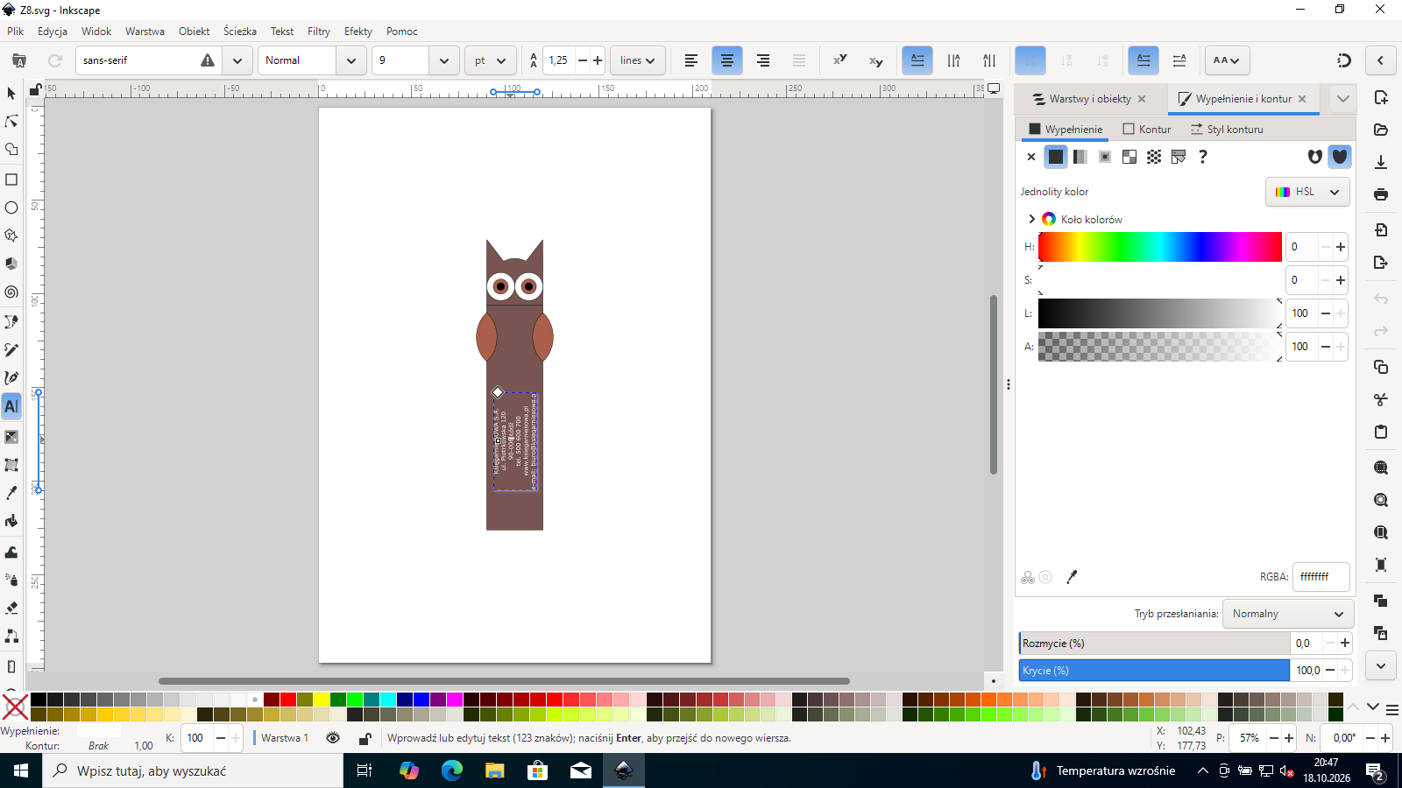Pick the Dropper color picker tool
The width and height of the screenshot is (1402, 788).
(11, 494)
